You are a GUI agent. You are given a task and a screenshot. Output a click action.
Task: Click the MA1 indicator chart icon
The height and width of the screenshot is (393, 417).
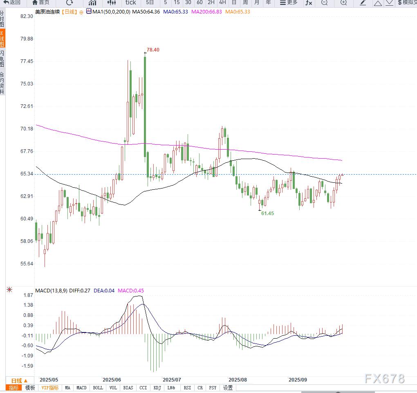coord(89,12)
